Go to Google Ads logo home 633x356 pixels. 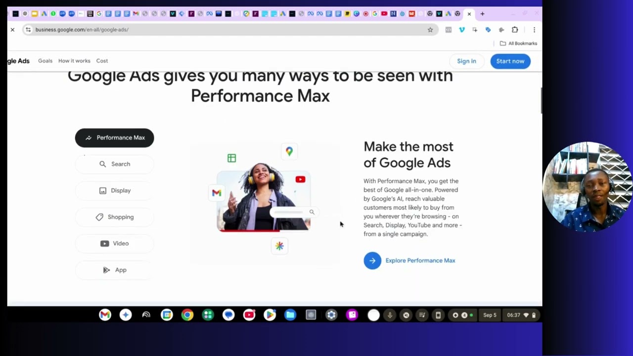[18, 61]
